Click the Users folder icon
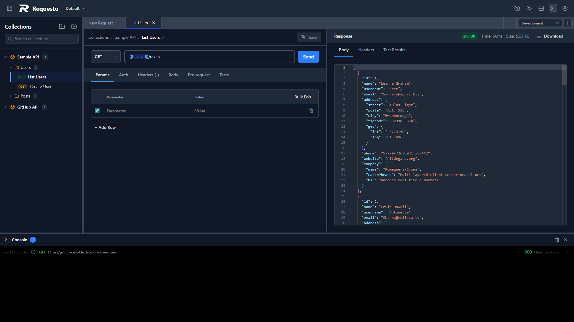 [17, 67]
